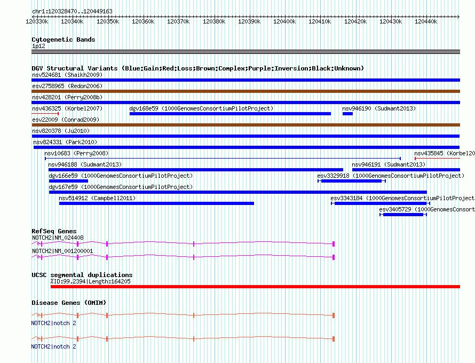Open first NOTCH2|notch 2 OMIM link
This screenshot has height=363, width=475.
[53, 323]
